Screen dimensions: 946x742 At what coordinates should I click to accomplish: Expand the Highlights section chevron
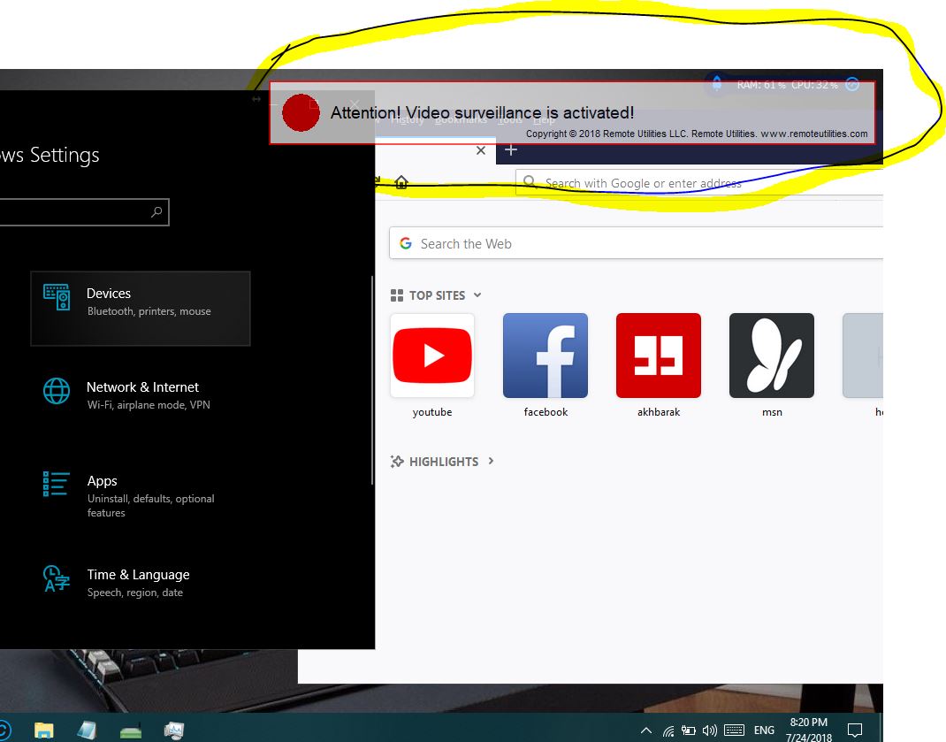tap(492, 462)
